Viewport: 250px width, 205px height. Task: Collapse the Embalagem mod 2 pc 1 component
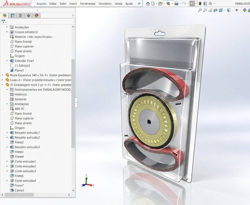point(2,85)
